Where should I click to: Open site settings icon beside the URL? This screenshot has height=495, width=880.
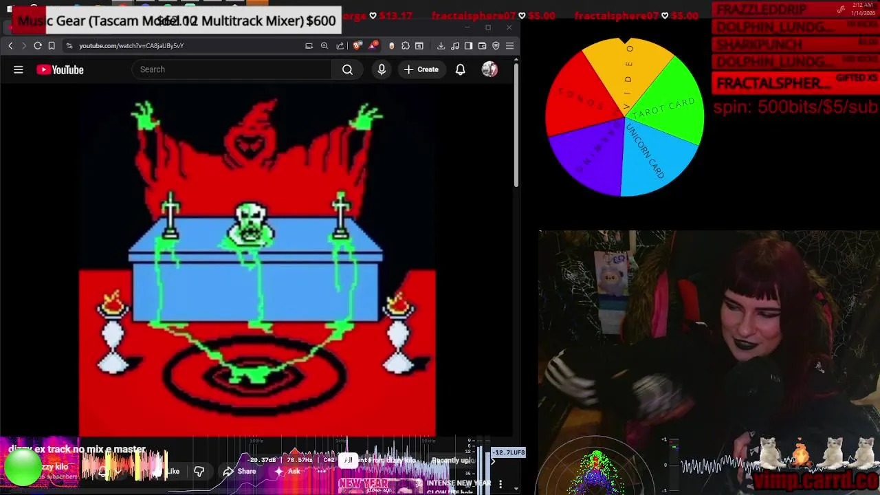click(x=69, y=45)
